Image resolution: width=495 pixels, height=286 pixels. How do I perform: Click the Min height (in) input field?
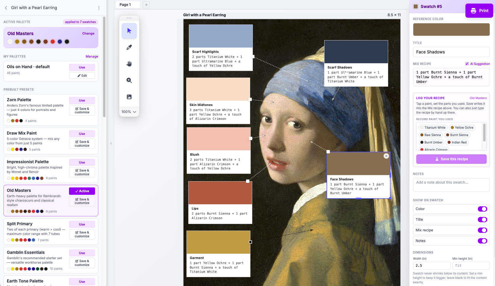[x=471, y=266]
